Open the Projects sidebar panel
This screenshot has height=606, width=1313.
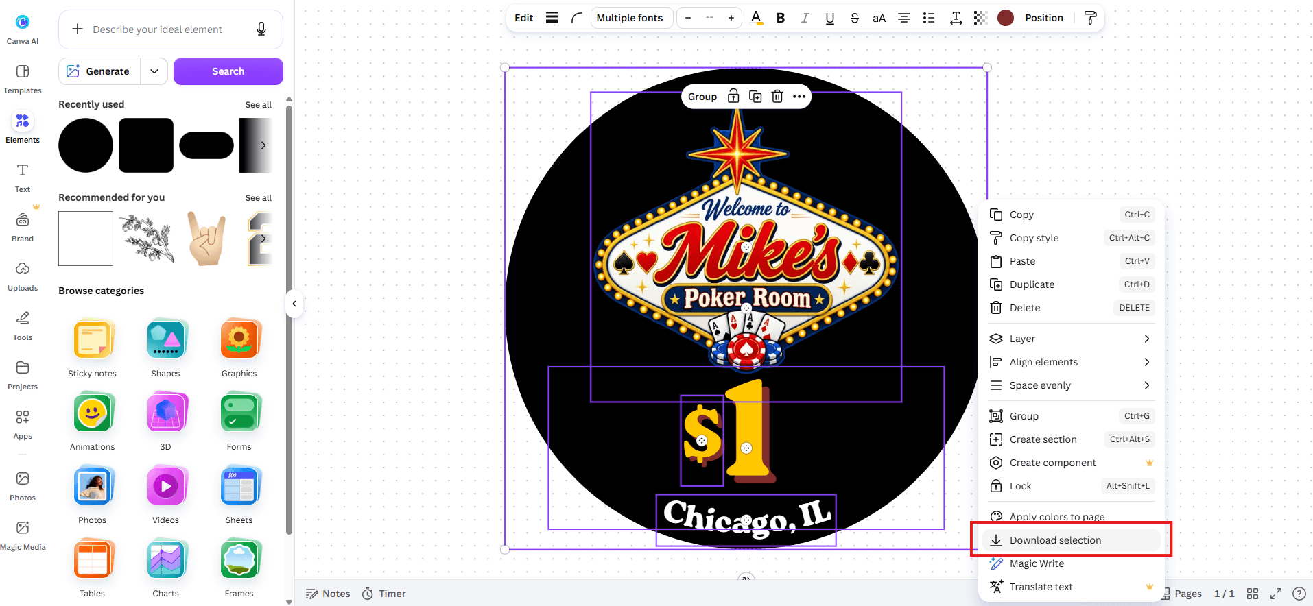(x=23, y=375)
